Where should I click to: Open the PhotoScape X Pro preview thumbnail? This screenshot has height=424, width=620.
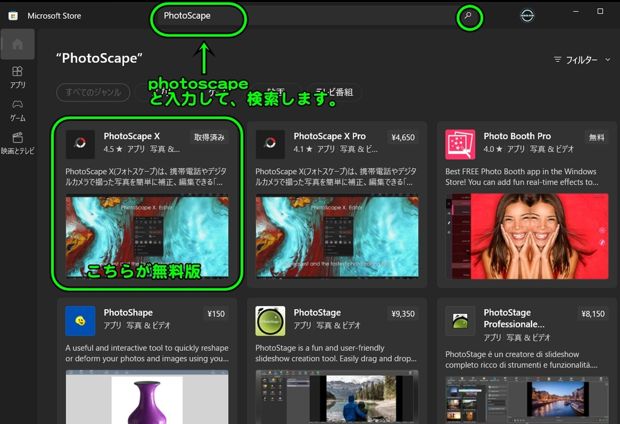pyautogui.click(x=337, y=236)
